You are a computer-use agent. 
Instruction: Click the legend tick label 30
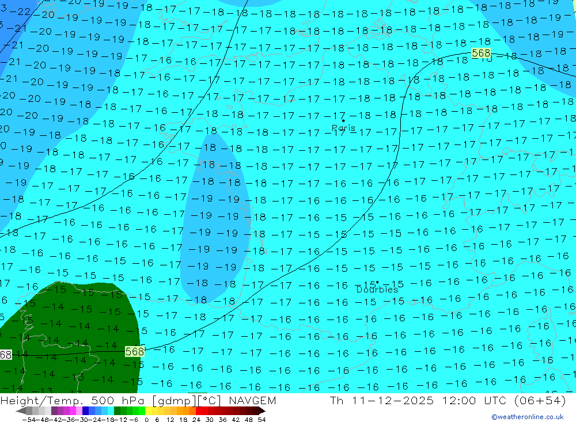point(210,420)
